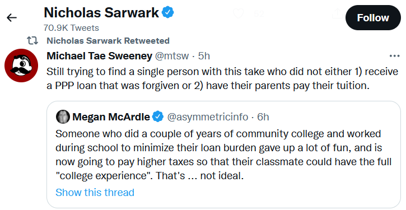Open the 5h tweet timestamp
The width and height of the screenshot is (406, 210).
pos(204,56)
